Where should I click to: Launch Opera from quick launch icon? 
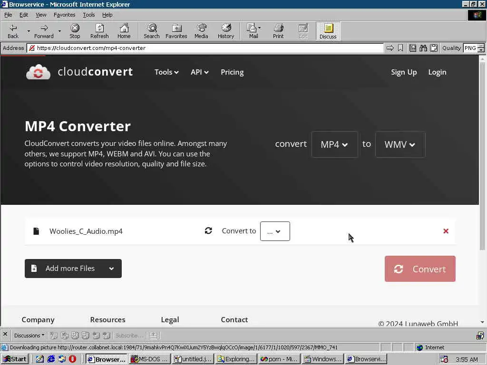pos(72,359)
